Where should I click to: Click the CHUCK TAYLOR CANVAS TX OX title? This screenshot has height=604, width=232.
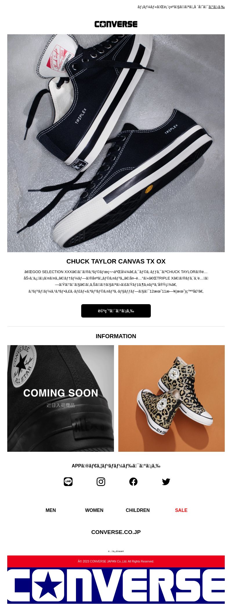[116, 261]
